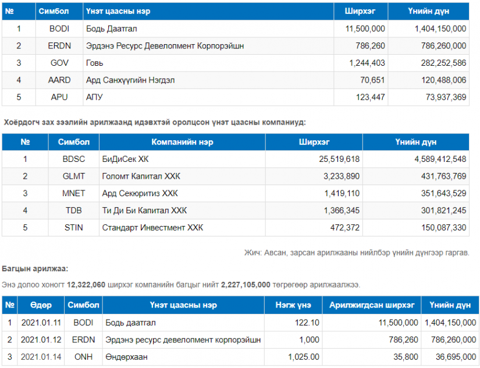The height and width of the screenshot is (368, 480).
Task: Select "Бодь Даатгал" in the top table
Action: click(112, 29)
